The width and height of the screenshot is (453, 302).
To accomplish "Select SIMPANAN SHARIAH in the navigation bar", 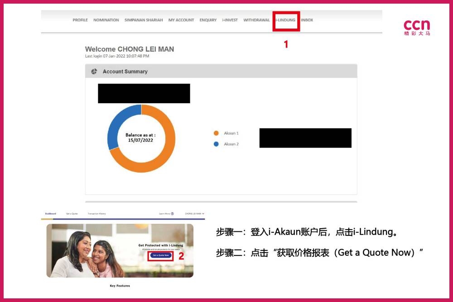I will (x=144, y=20).
